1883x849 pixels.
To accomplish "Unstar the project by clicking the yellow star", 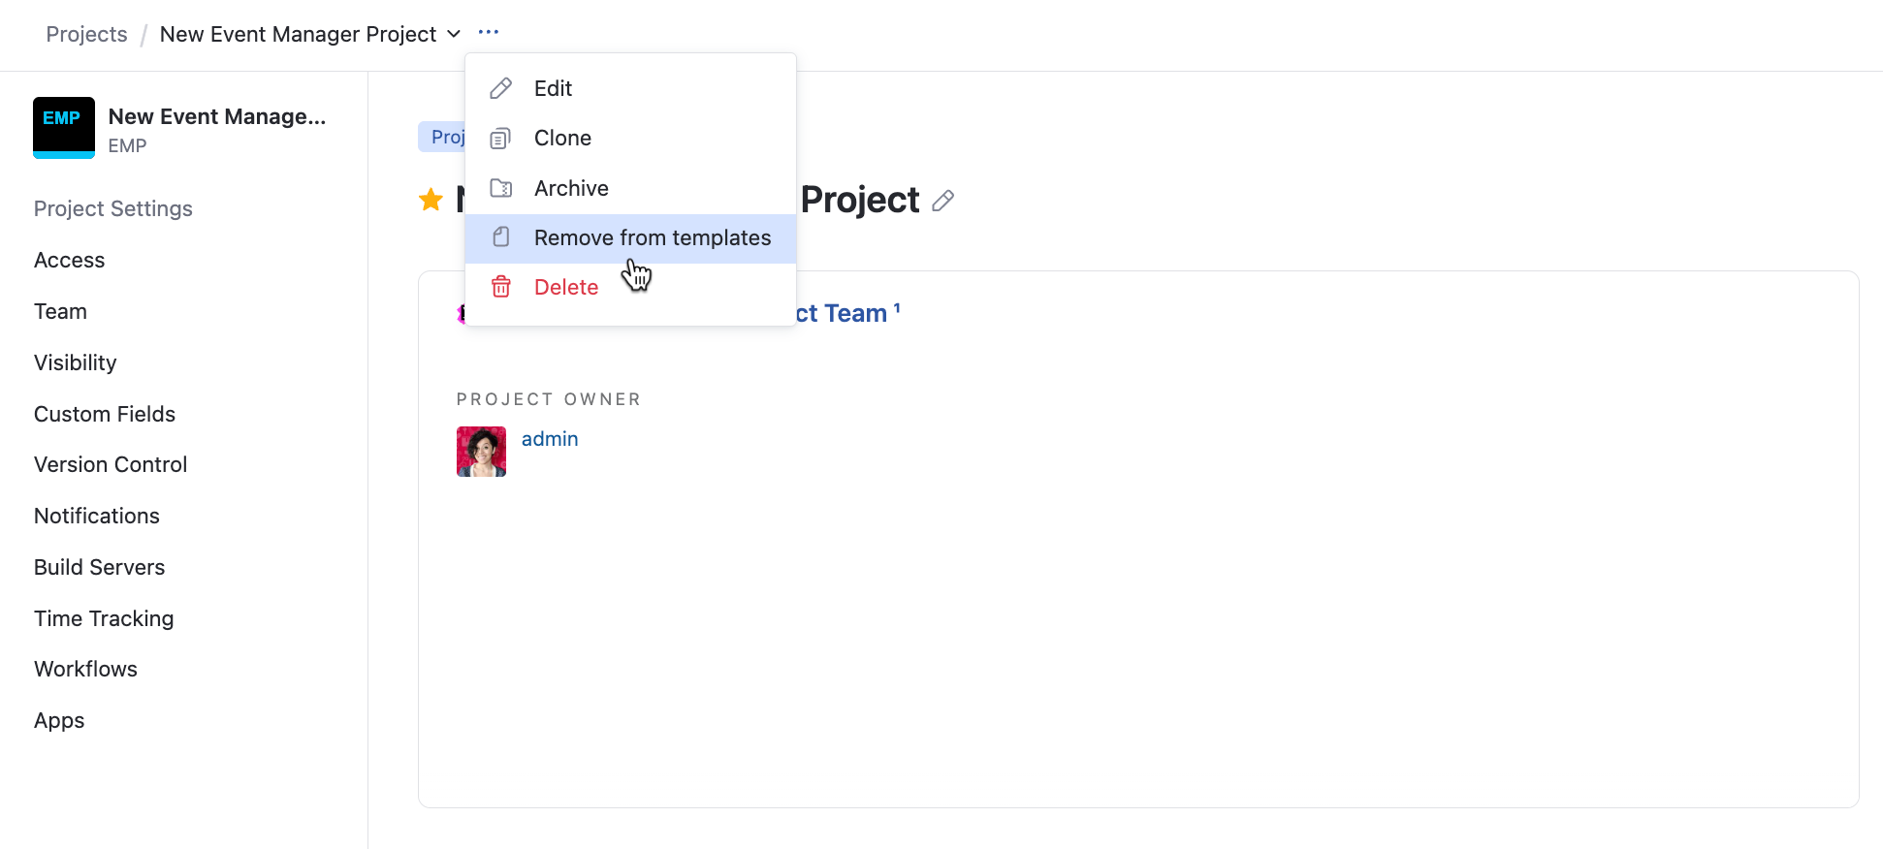I will click(x=431, y=200).
